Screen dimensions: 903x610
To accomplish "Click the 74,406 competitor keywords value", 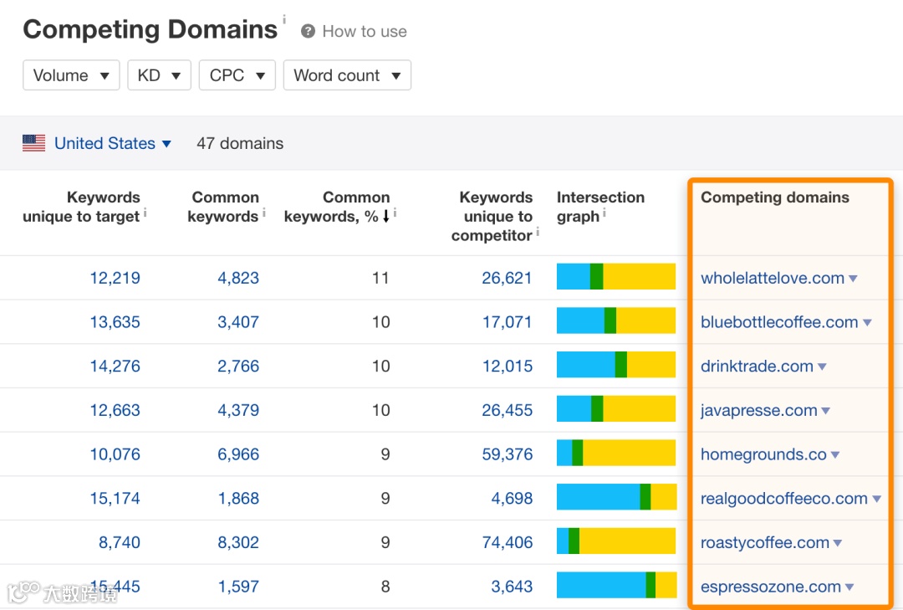I will pyautogui.click(x=507, y=542).
